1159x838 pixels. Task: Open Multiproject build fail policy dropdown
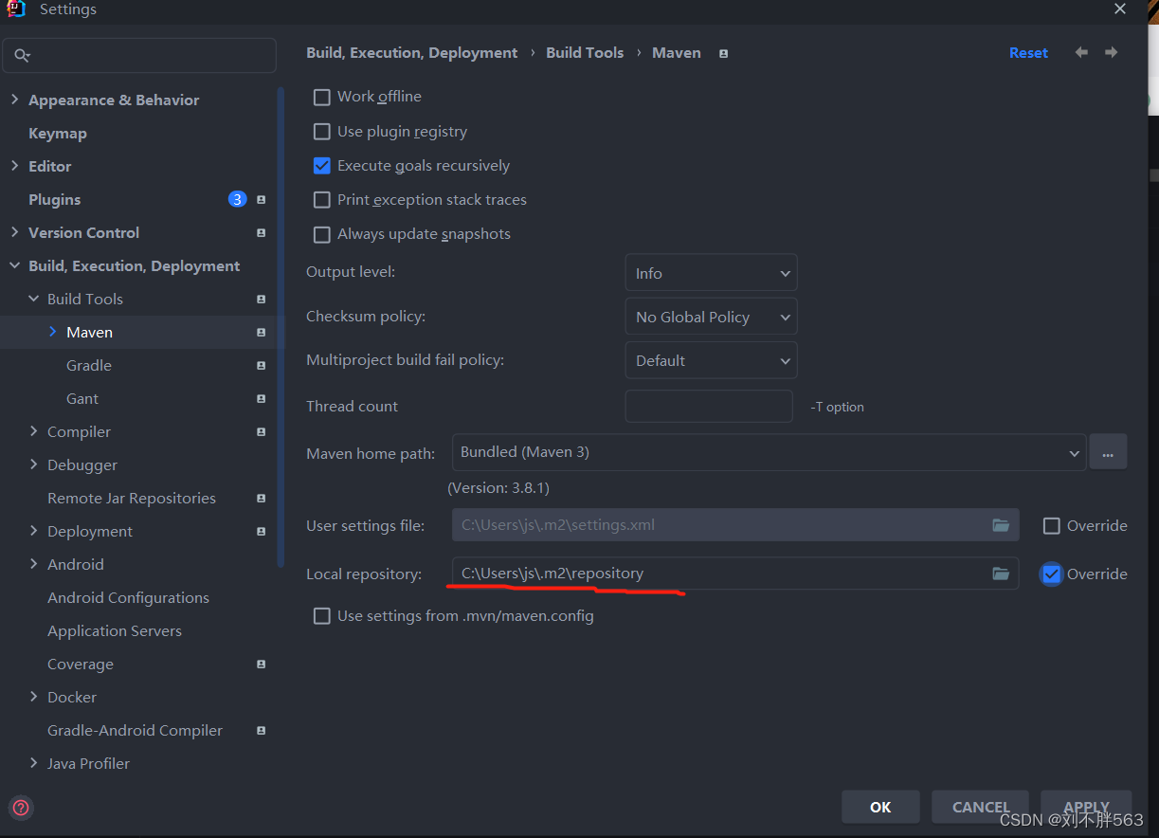point(711,360)
